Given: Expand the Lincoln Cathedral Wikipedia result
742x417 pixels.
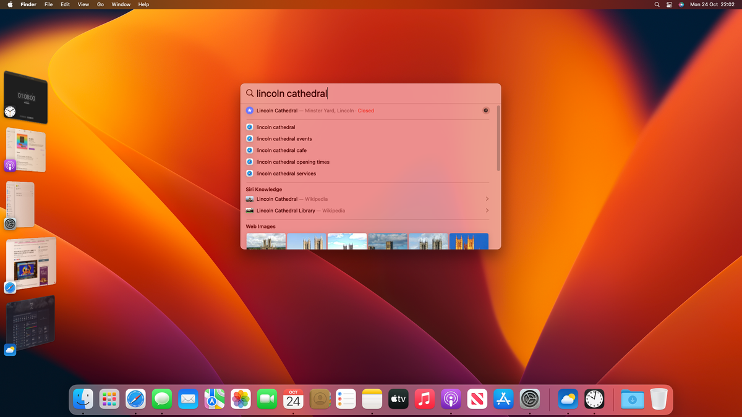Looking at the screenshot, I should point(367,199).
